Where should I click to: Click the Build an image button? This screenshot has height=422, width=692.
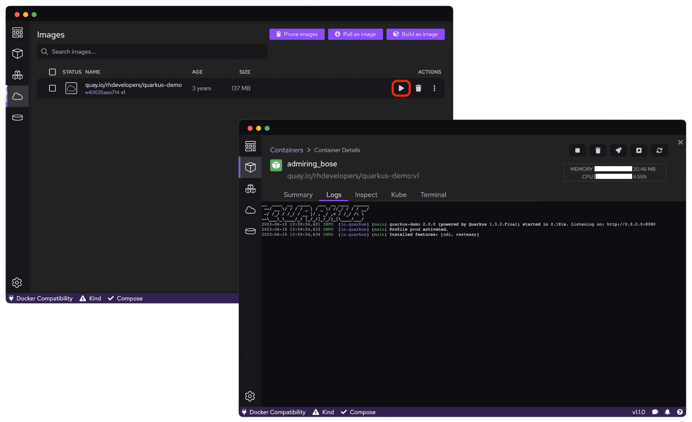point(416,34)
